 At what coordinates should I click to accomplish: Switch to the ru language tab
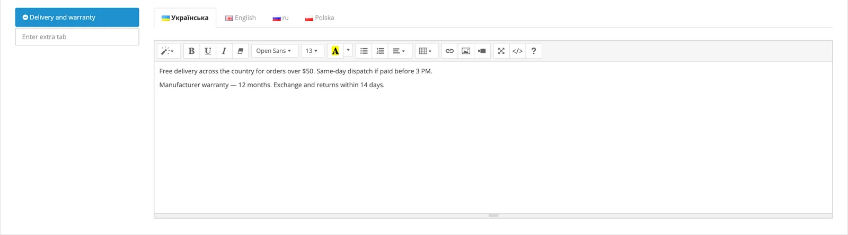[x=281, y=18]
